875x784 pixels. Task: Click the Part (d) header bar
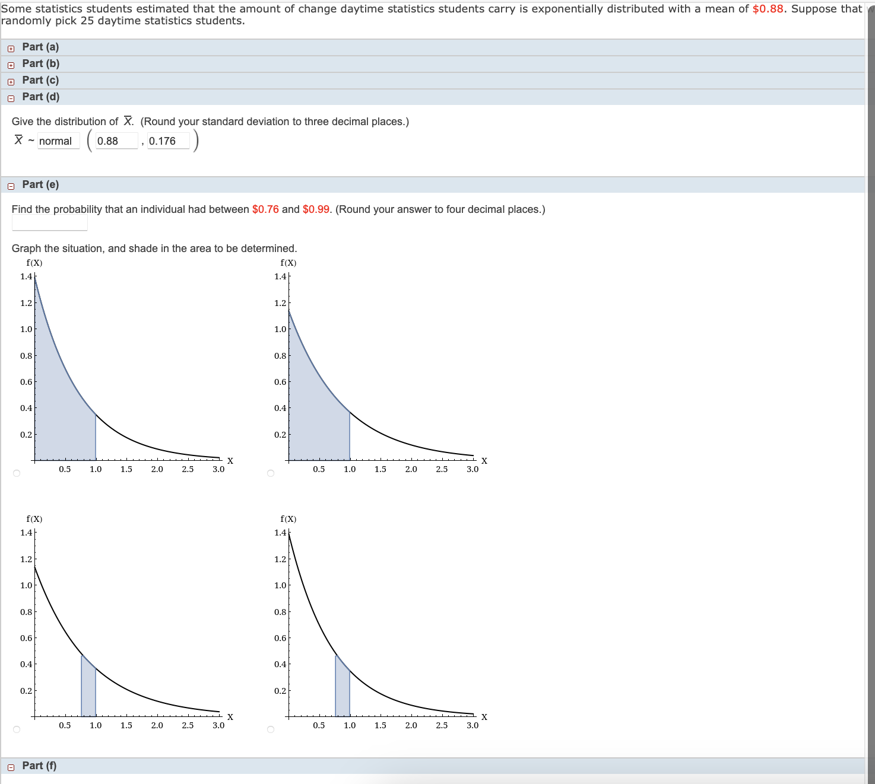[40, 97]
